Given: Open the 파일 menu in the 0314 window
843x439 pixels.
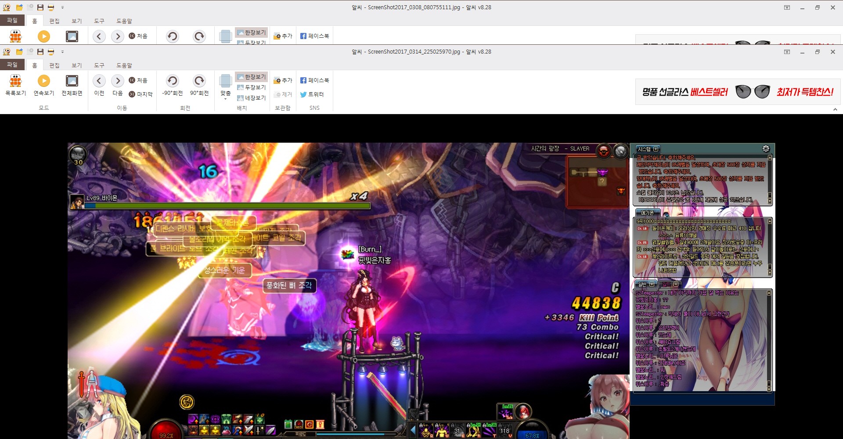Looking at the screenshot, I should (12, 65).
